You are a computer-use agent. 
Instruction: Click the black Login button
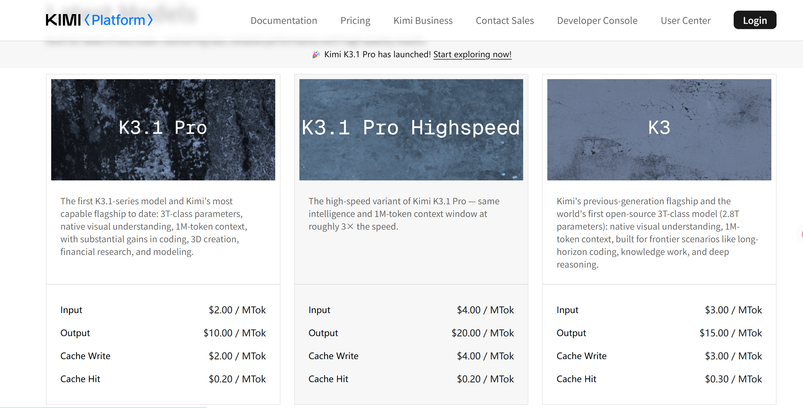[755, 20]
